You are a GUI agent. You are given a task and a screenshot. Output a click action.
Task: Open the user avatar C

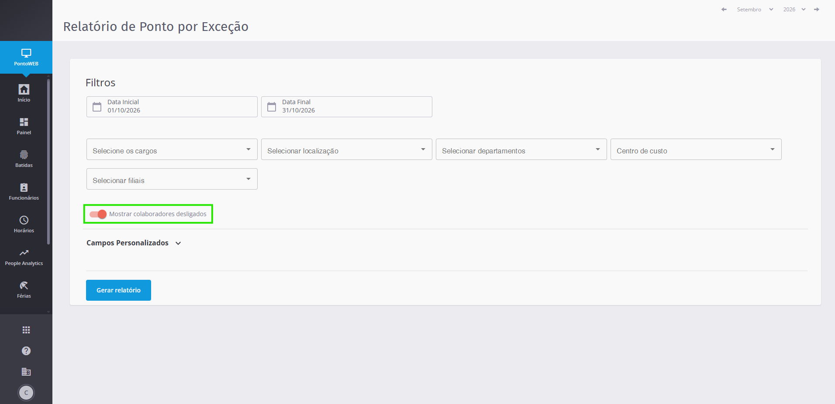tap(26, 393)
